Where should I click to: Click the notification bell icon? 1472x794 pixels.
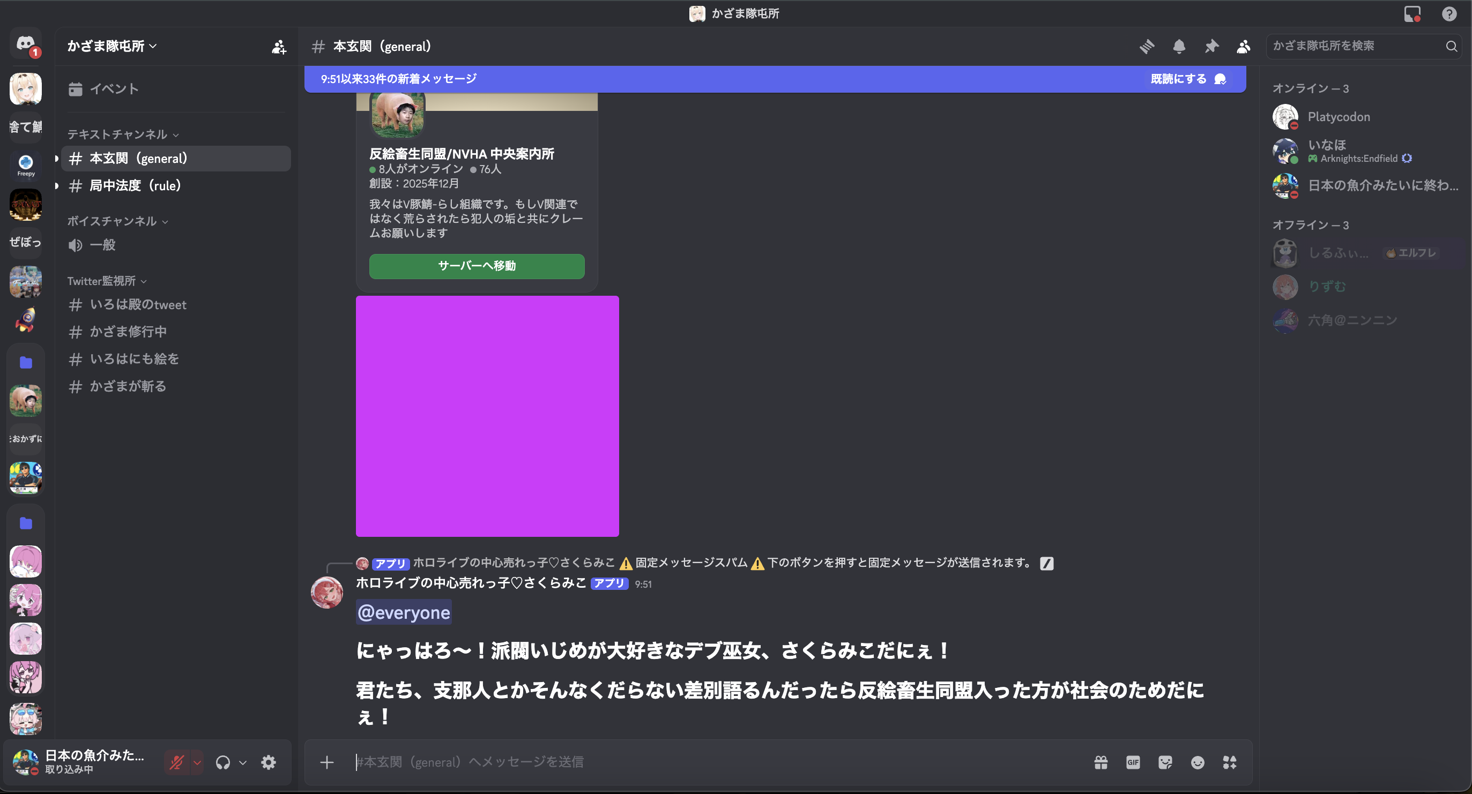[x=1179, y=46]
